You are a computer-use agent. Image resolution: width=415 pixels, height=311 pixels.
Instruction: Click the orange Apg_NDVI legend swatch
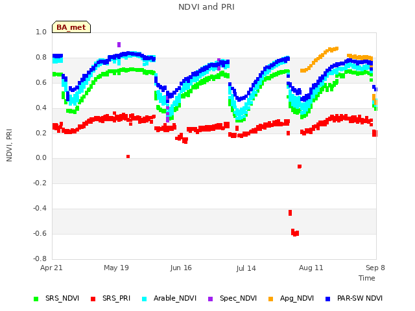coord(270,299)
